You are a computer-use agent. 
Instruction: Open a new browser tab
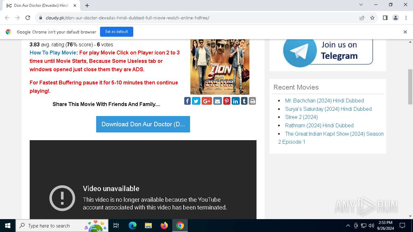point(87,5)
